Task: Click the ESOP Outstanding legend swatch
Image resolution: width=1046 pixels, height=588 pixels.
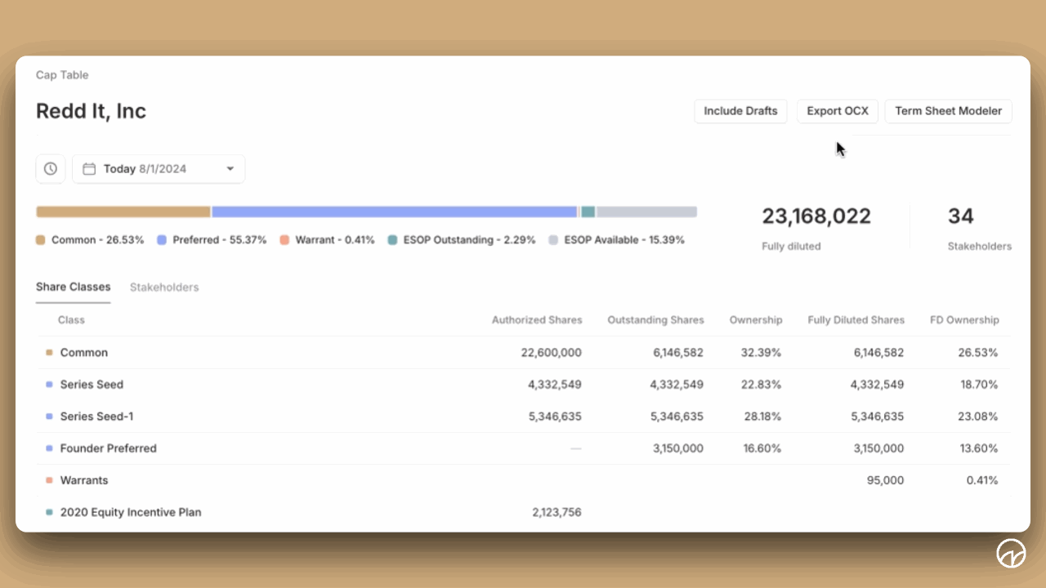Action: point(392,240)
